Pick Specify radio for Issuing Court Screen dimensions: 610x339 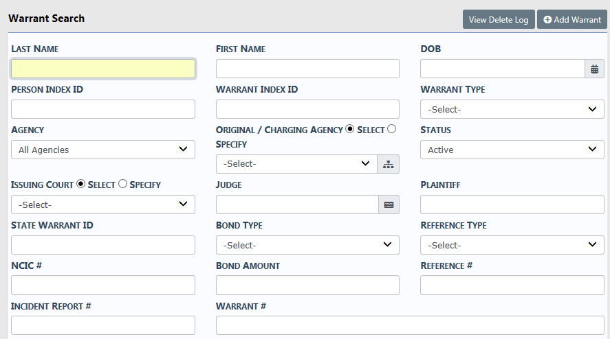coord(123,184)
